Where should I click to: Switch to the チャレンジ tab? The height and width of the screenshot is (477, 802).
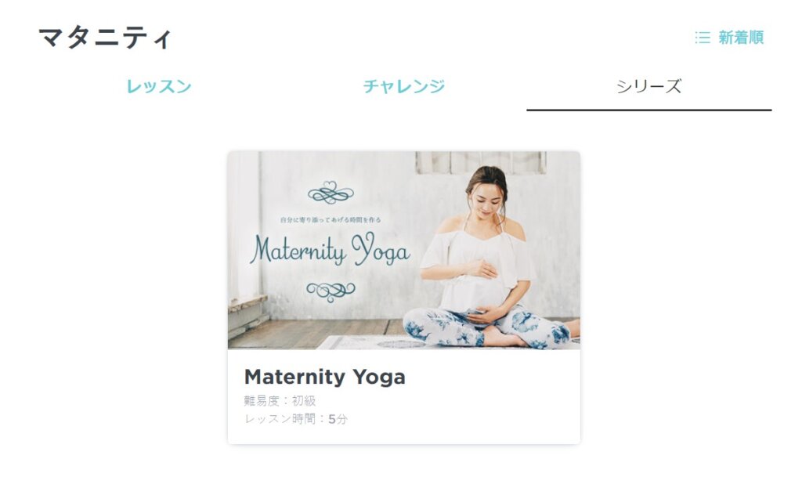coord(404,86)
